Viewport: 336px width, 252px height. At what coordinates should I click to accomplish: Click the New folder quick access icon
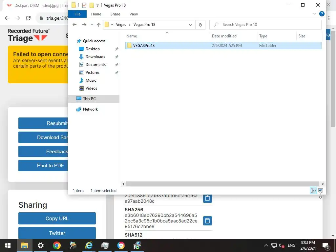(92, 5)
